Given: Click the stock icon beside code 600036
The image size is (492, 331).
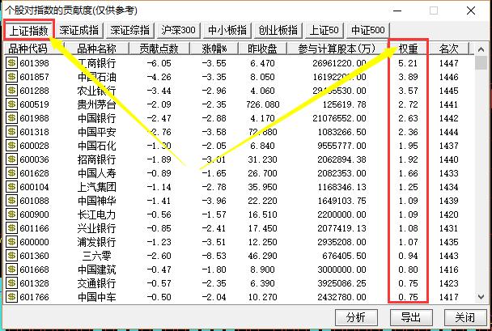Looking at the screenshot, I should click(11, 159).
